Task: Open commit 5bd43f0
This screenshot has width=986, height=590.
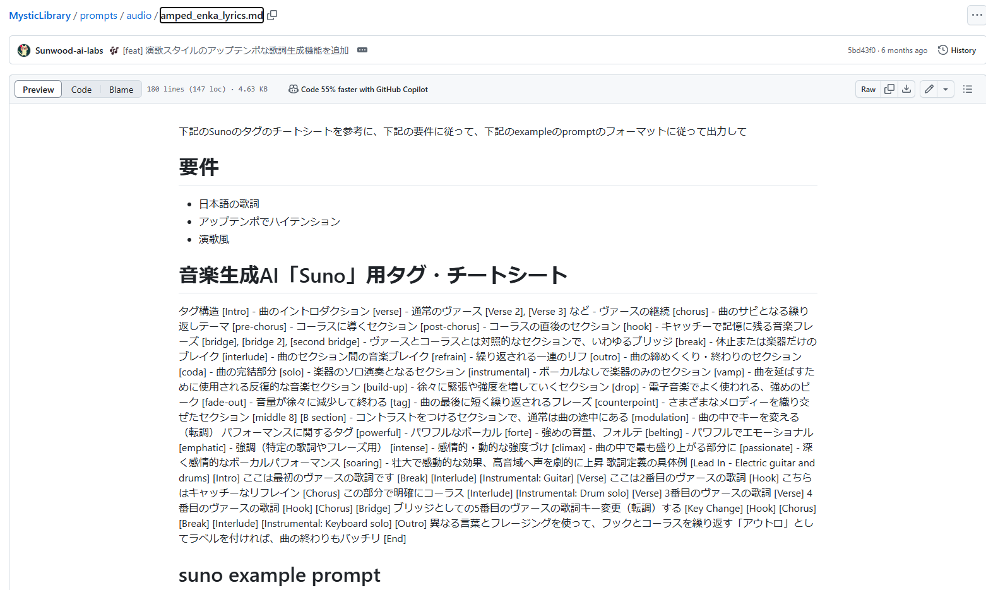Action: tap(862, 50)
